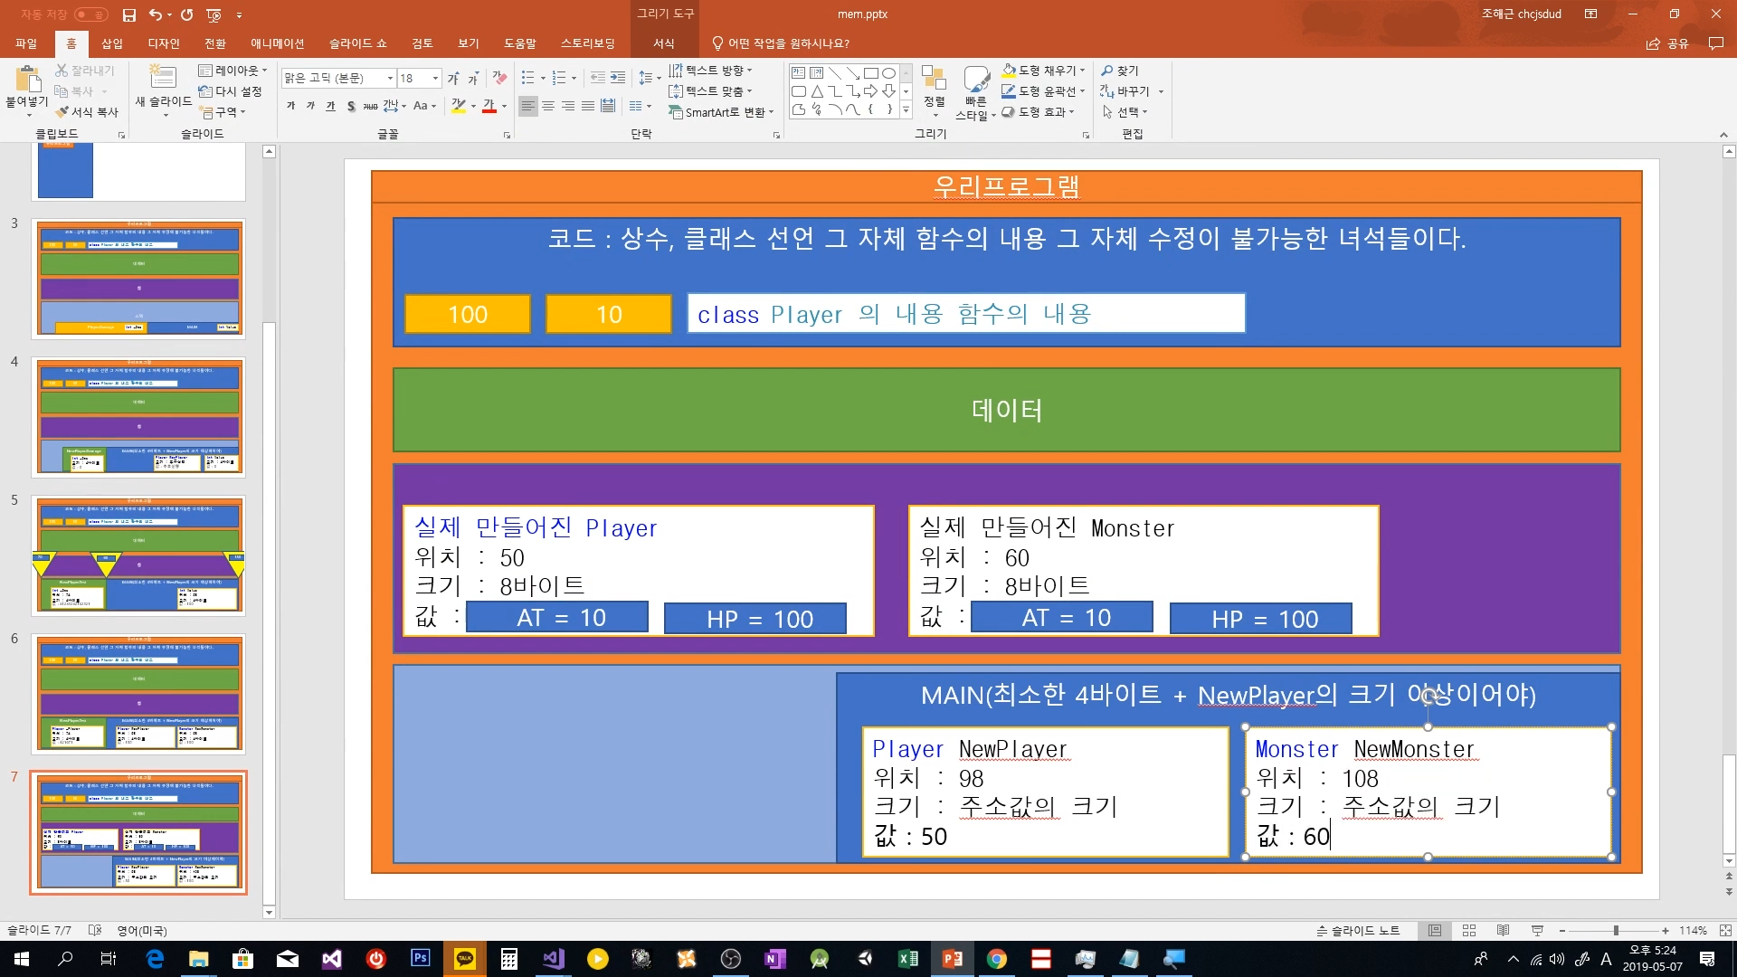Click the Bullets list icon
The height and width of the screenshot is (977, 1737).
pos(528,78)
